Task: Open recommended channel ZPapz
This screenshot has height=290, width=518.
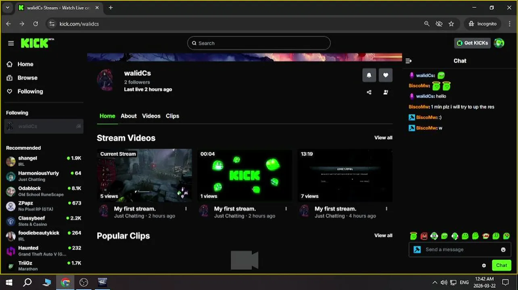Action: click(44, 206)
